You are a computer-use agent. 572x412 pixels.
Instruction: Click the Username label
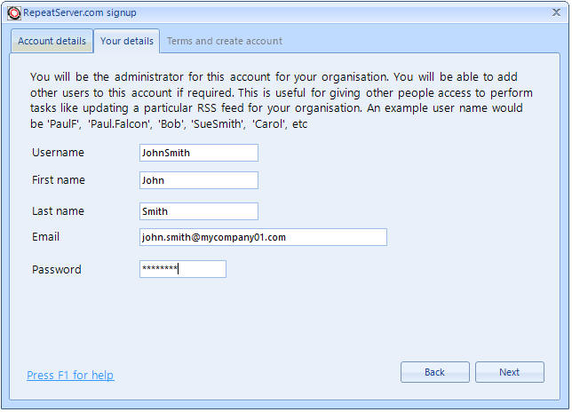click(x=58, y=153)
